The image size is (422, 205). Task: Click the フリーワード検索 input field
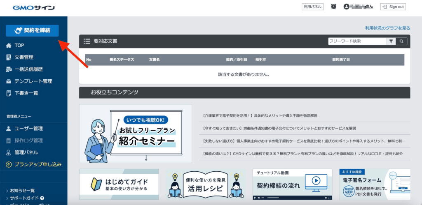[x=357, y=41]
